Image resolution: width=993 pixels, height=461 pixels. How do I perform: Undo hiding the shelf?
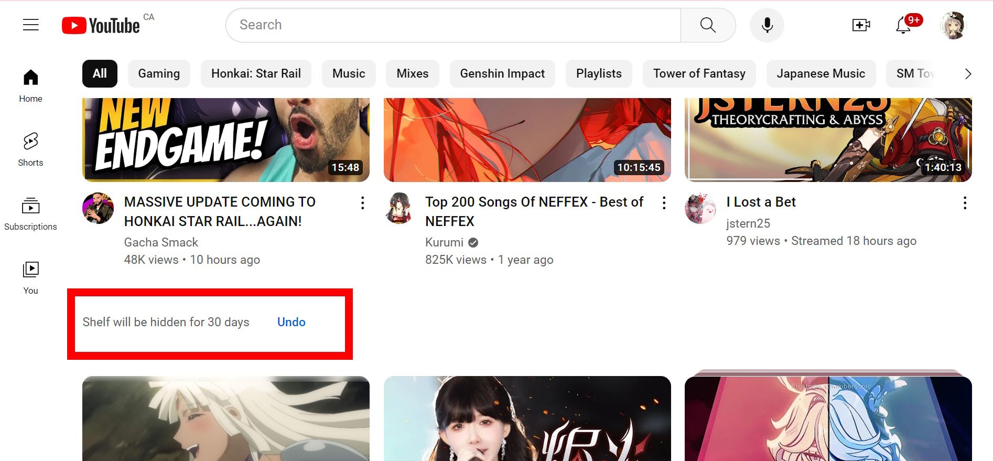292,322
